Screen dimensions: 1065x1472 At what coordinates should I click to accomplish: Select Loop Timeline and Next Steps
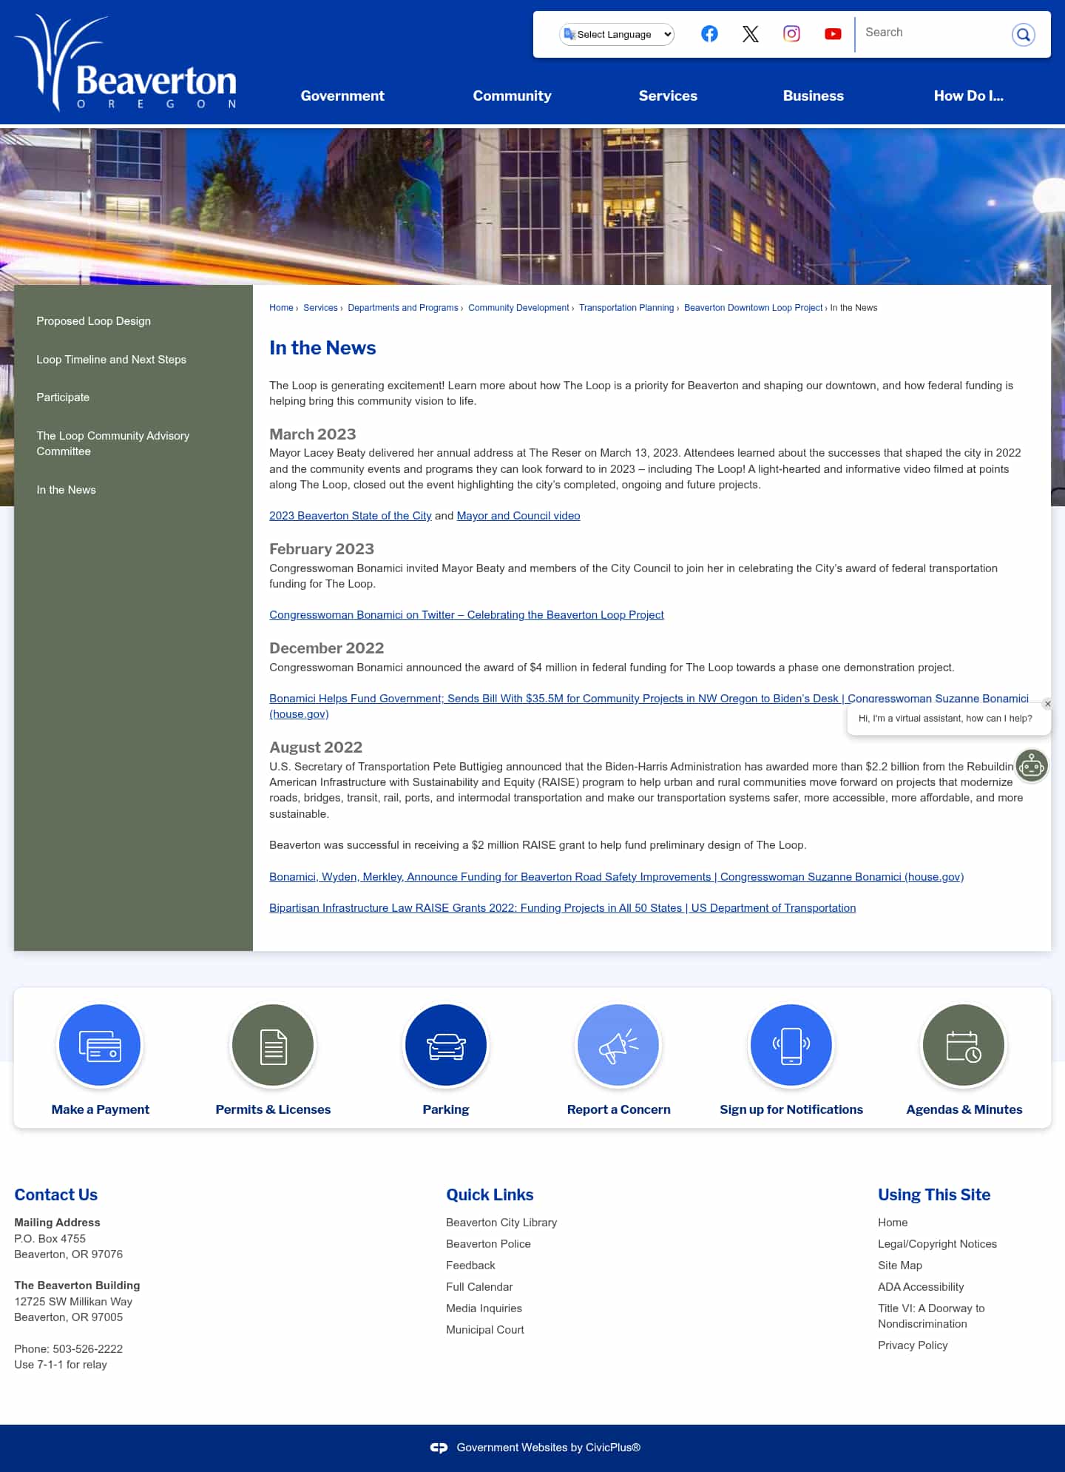click(x=111, y=360)
